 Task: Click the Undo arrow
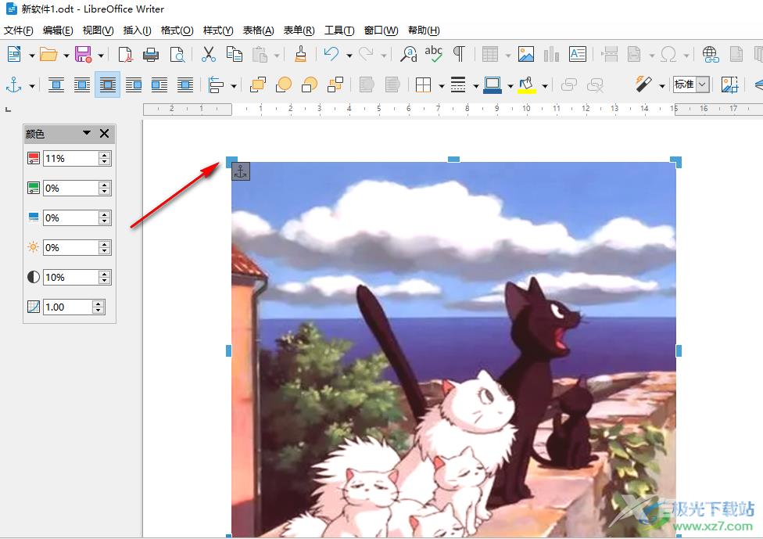[331, 54]
